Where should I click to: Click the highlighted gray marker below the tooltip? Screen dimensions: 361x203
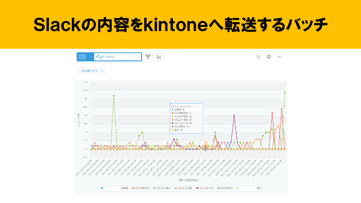pos(206,149)
